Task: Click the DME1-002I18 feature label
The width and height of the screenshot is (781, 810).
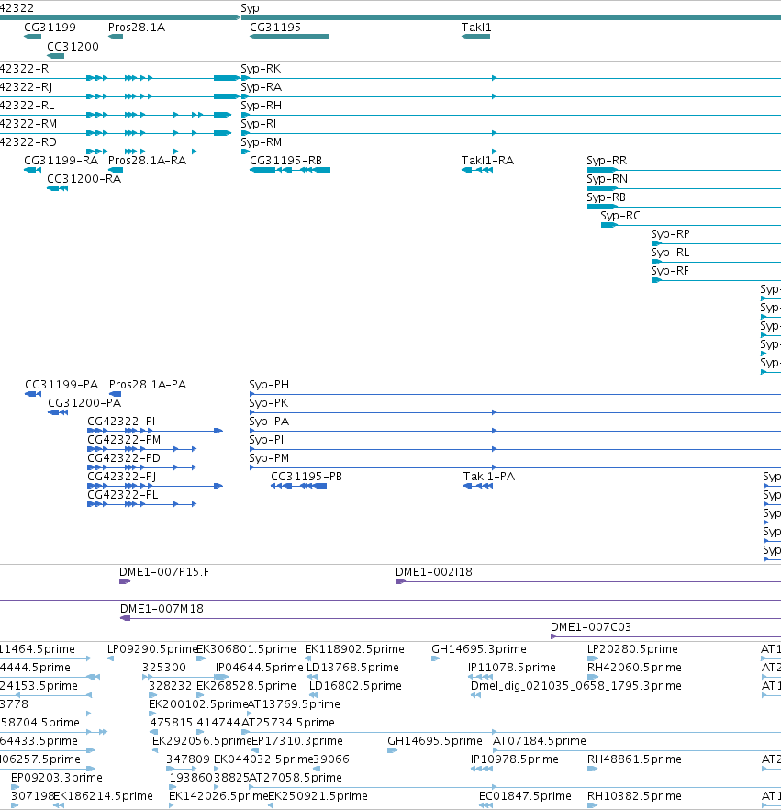Action: pos(433,572)
